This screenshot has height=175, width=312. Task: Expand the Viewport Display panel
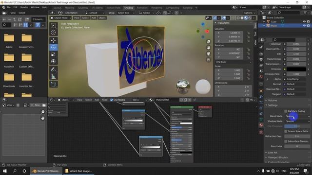[x=277, y=157]
